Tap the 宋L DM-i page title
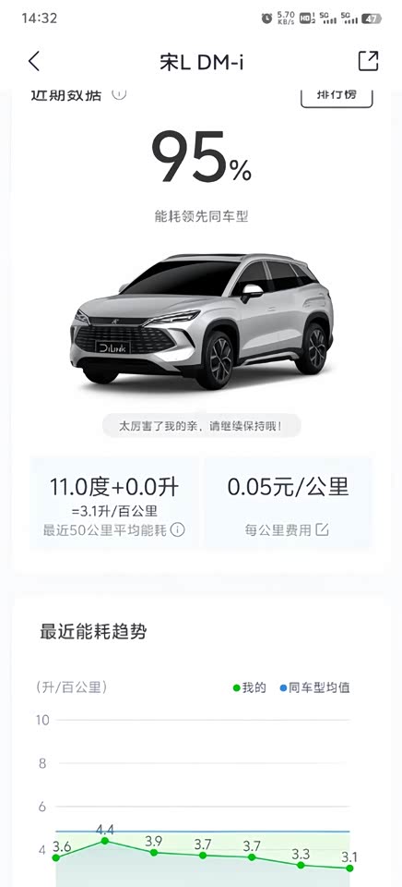Screen dimensions: 402x887 202,62
